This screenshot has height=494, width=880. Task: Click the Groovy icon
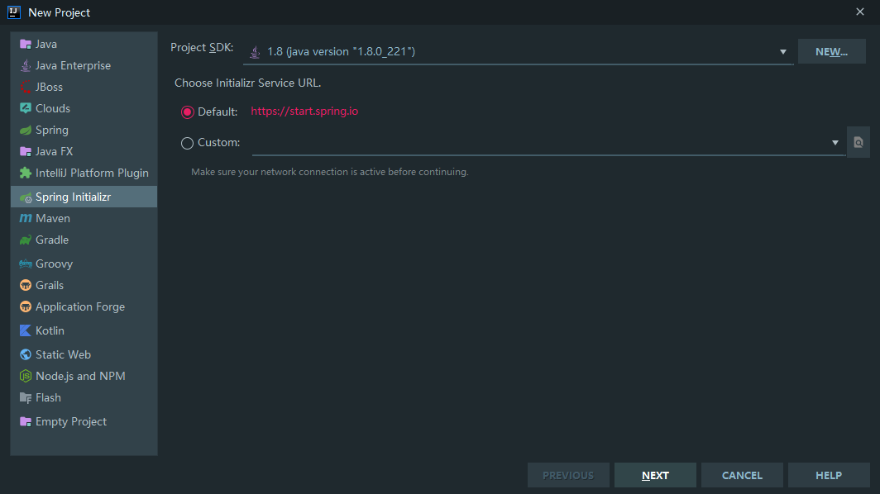[x=26, y=264]
